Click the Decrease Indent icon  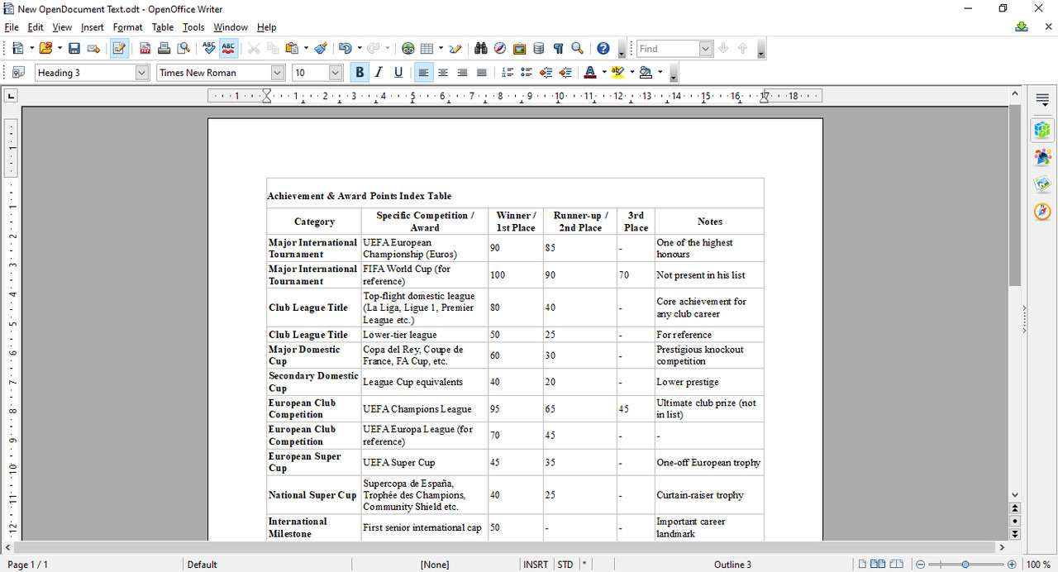[x=546, y=73]
